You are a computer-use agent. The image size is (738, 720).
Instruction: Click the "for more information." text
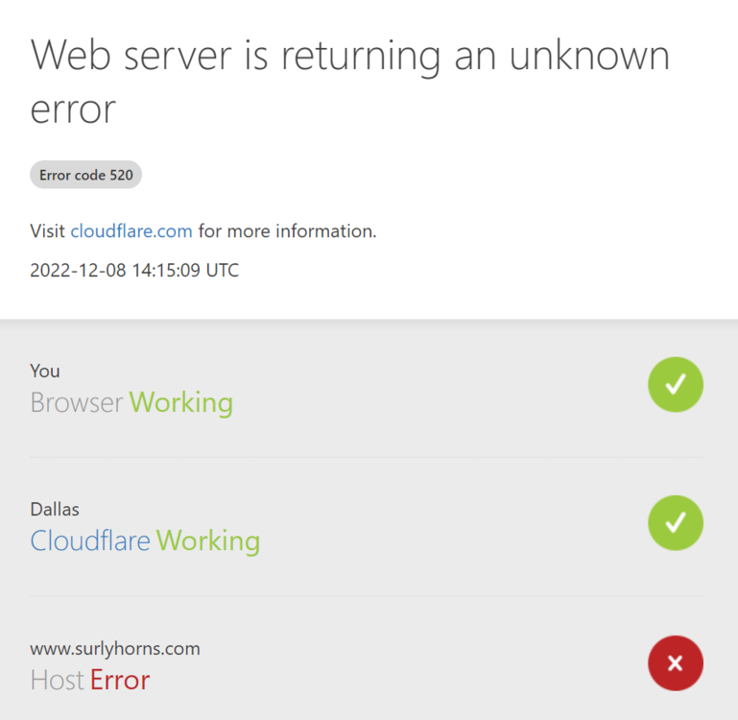coord(287,231)
